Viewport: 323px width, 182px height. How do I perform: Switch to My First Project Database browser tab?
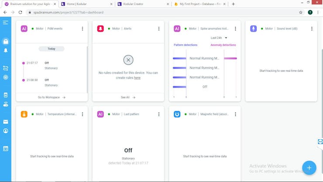(x=199, y=4)
